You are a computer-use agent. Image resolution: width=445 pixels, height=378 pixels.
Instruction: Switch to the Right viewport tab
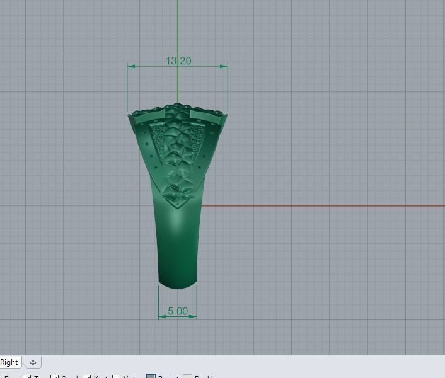pos(9,362)
